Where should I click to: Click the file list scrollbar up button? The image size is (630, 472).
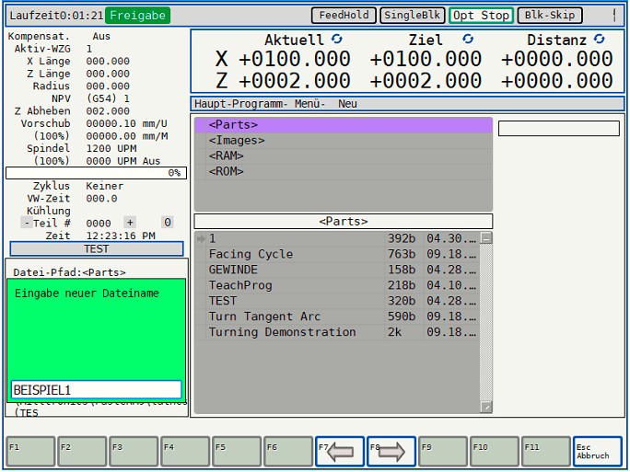coord(486,238)
